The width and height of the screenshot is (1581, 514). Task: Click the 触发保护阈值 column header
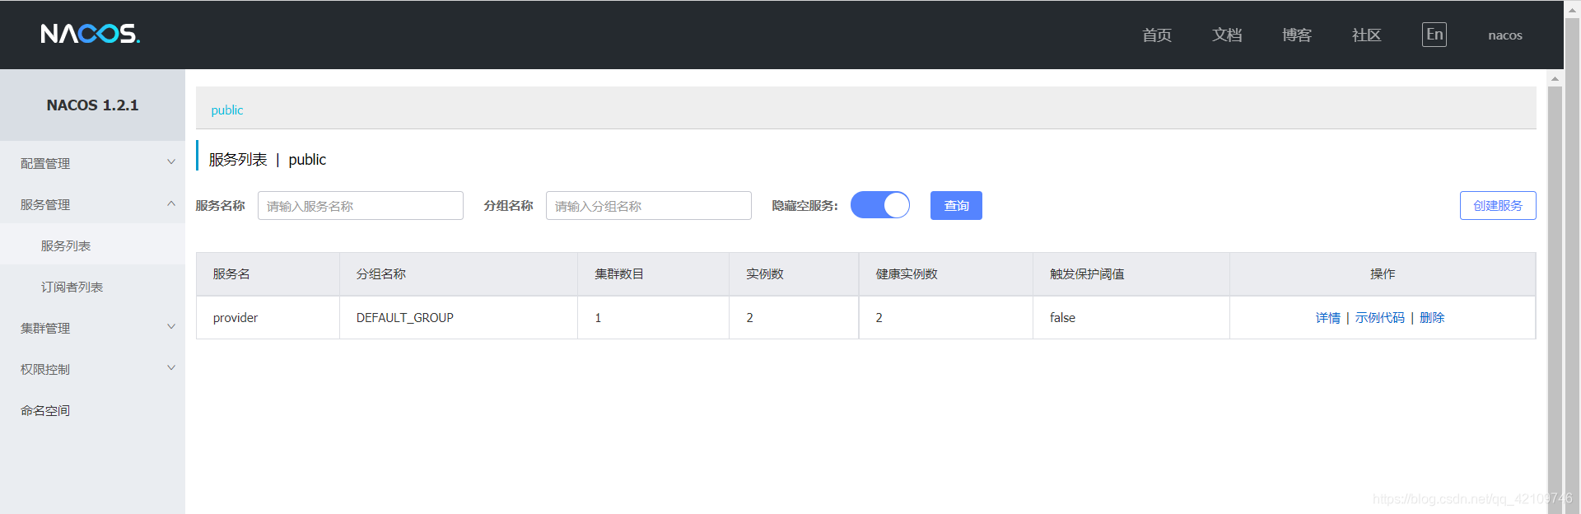coord(1131,273)
